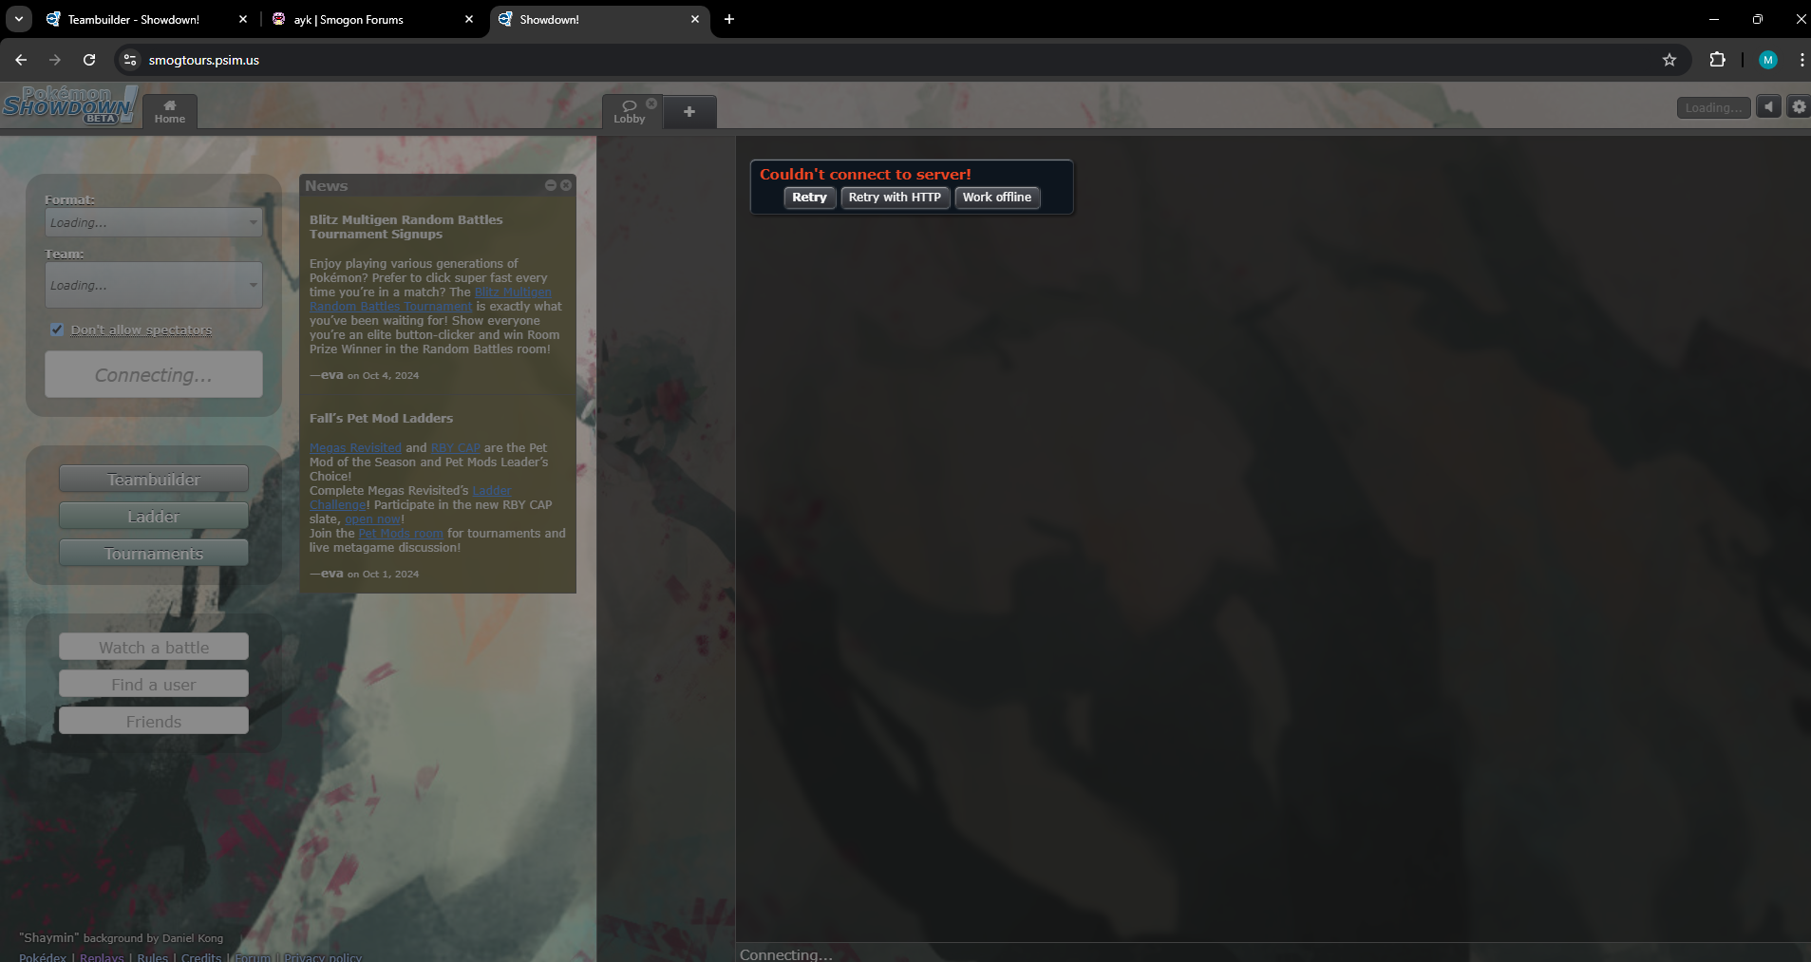The height and width of the screenshot is (962, 1811).
Task: Open the browser tab search dropdown
Action: click(x=18, y=19)
